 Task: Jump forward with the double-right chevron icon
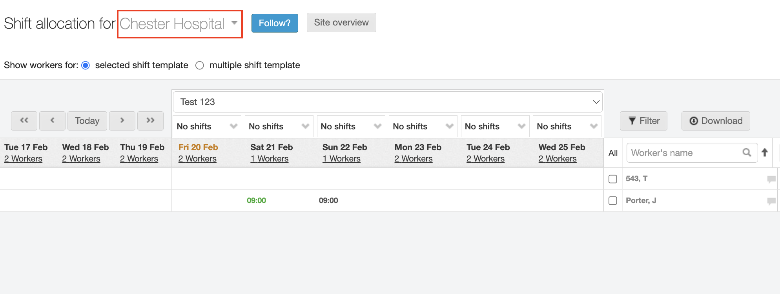point(150,121)
